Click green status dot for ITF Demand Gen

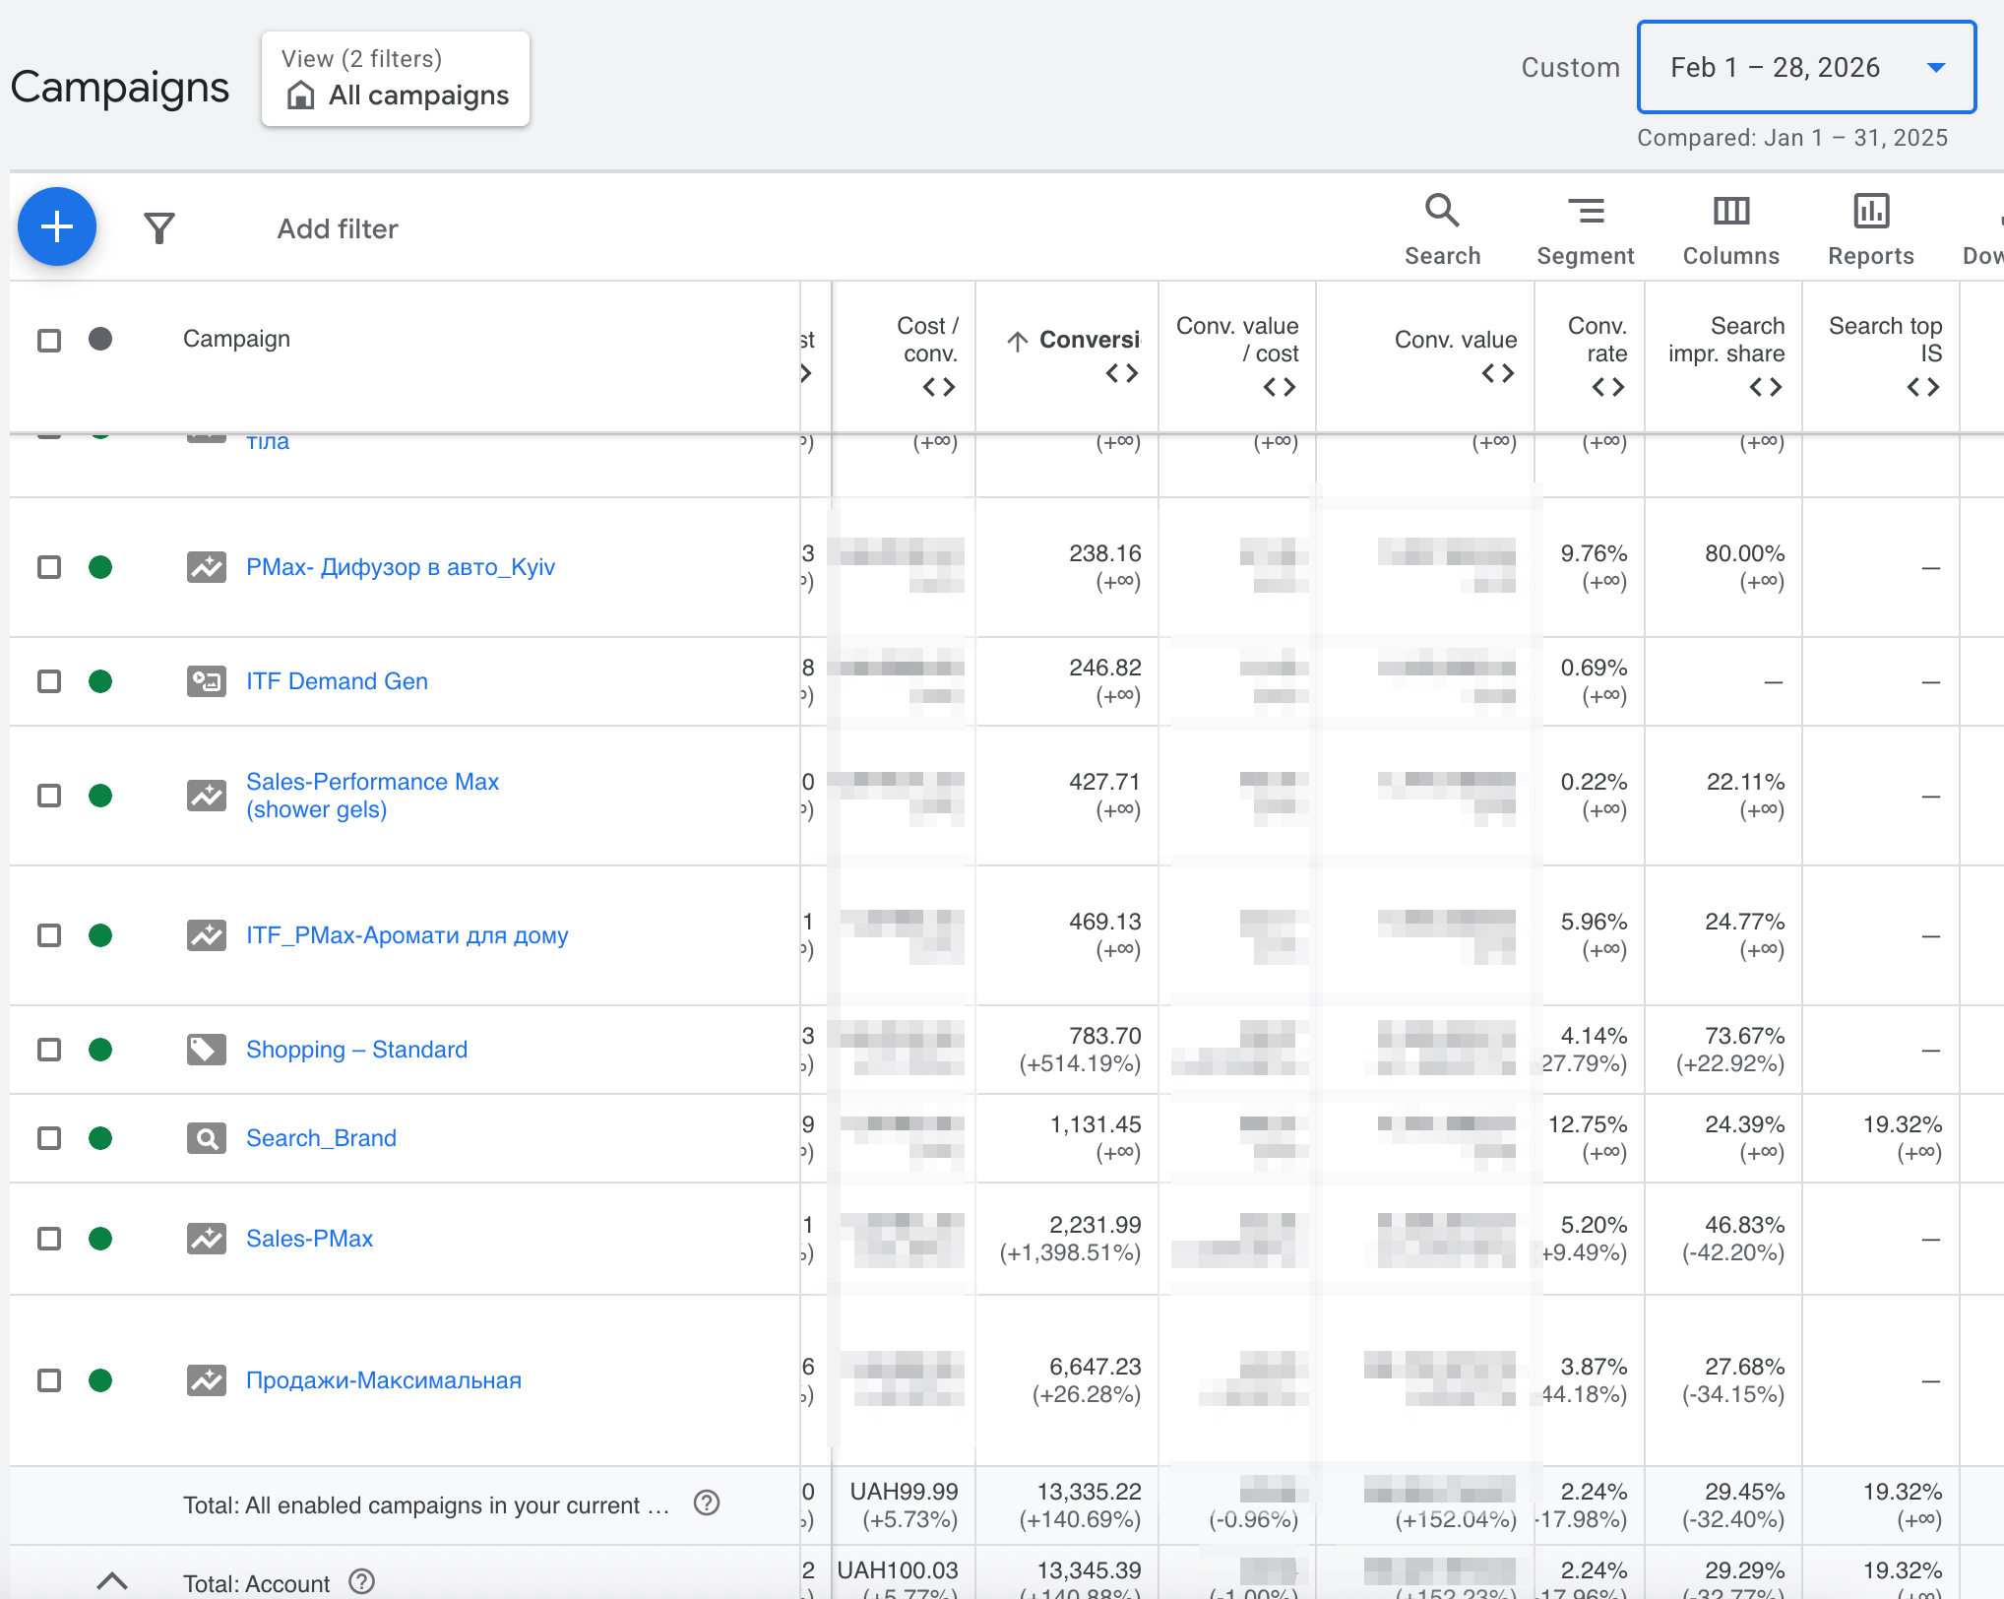[100, 681]
